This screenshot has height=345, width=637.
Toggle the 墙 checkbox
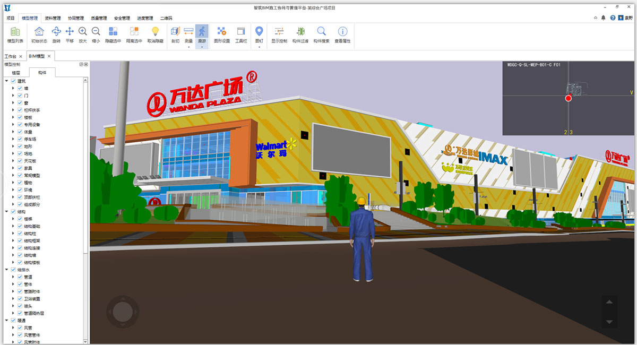(20, 88)
